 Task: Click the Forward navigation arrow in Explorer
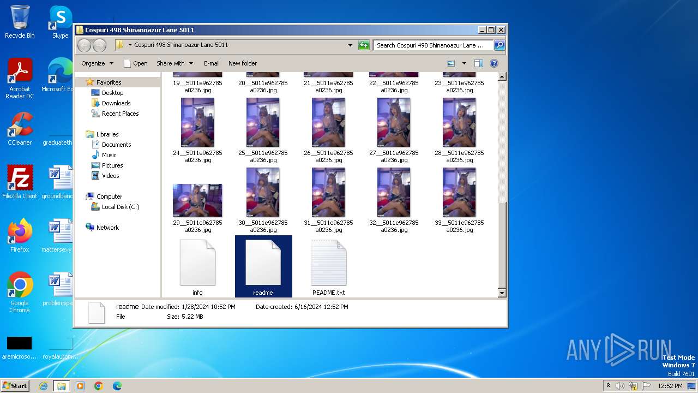coord(99,45)
